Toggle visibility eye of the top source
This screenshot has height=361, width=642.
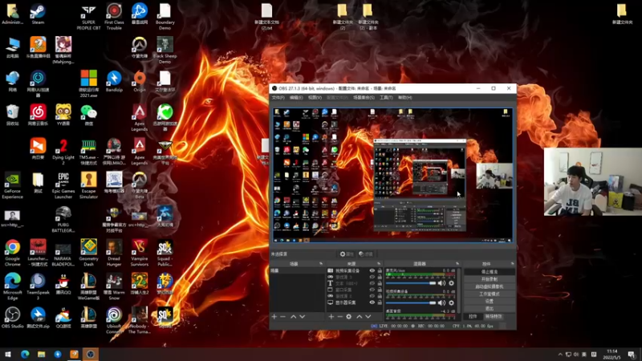372,271
